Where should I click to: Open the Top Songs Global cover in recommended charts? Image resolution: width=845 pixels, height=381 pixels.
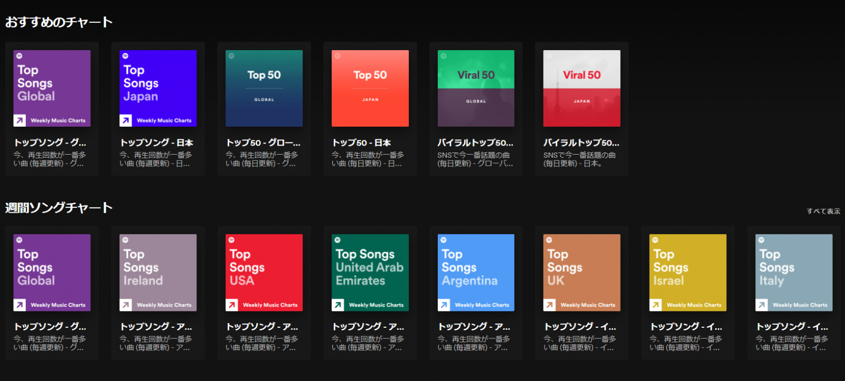click(x=52, y=88)
